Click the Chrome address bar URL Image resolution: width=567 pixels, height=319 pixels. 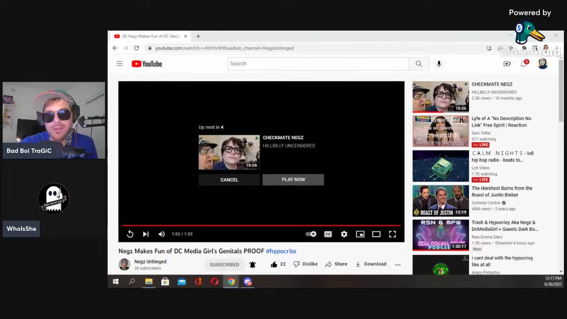tap(225, 48)
